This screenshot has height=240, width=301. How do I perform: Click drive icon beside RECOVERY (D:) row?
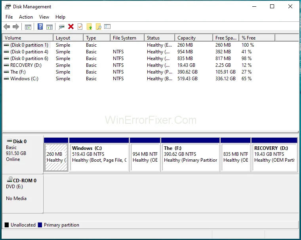click(x=6, y=65)
